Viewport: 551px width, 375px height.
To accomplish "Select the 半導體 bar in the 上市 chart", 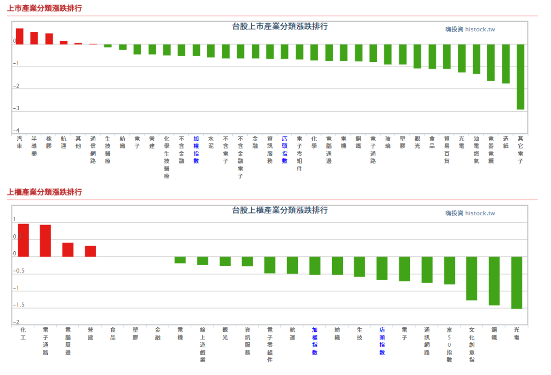I will [x=34, y=38].
